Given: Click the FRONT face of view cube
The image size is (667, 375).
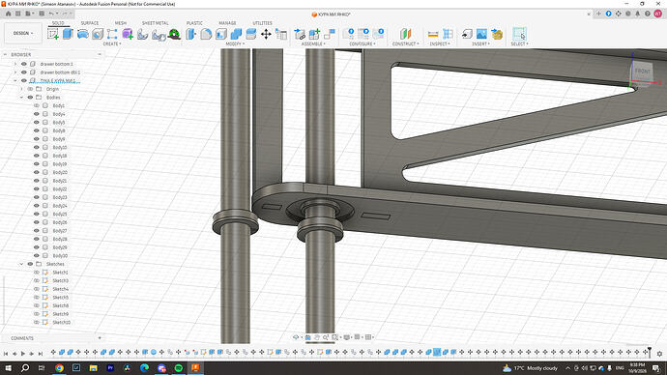Looking at the screenshot, I should (x=642, y=72).
